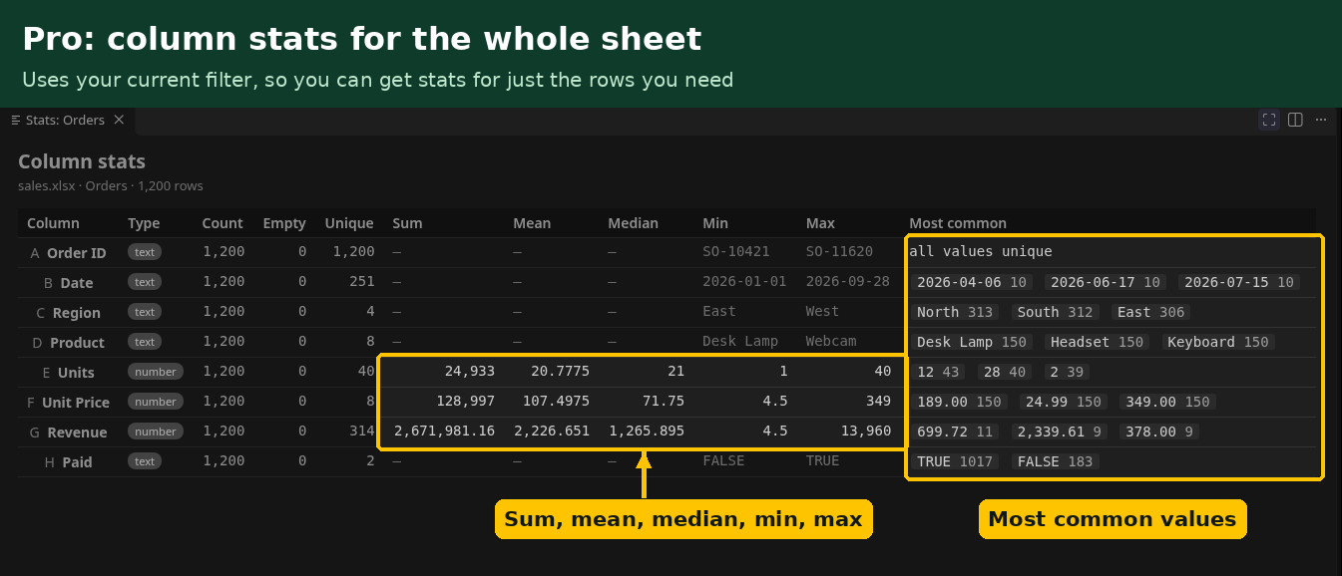Click the South 312 chip
Viewport: 1342px width, 576px height.
[x=1055, y=312]
